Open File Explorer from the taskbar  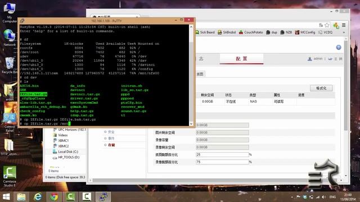(x=21, y=196)
